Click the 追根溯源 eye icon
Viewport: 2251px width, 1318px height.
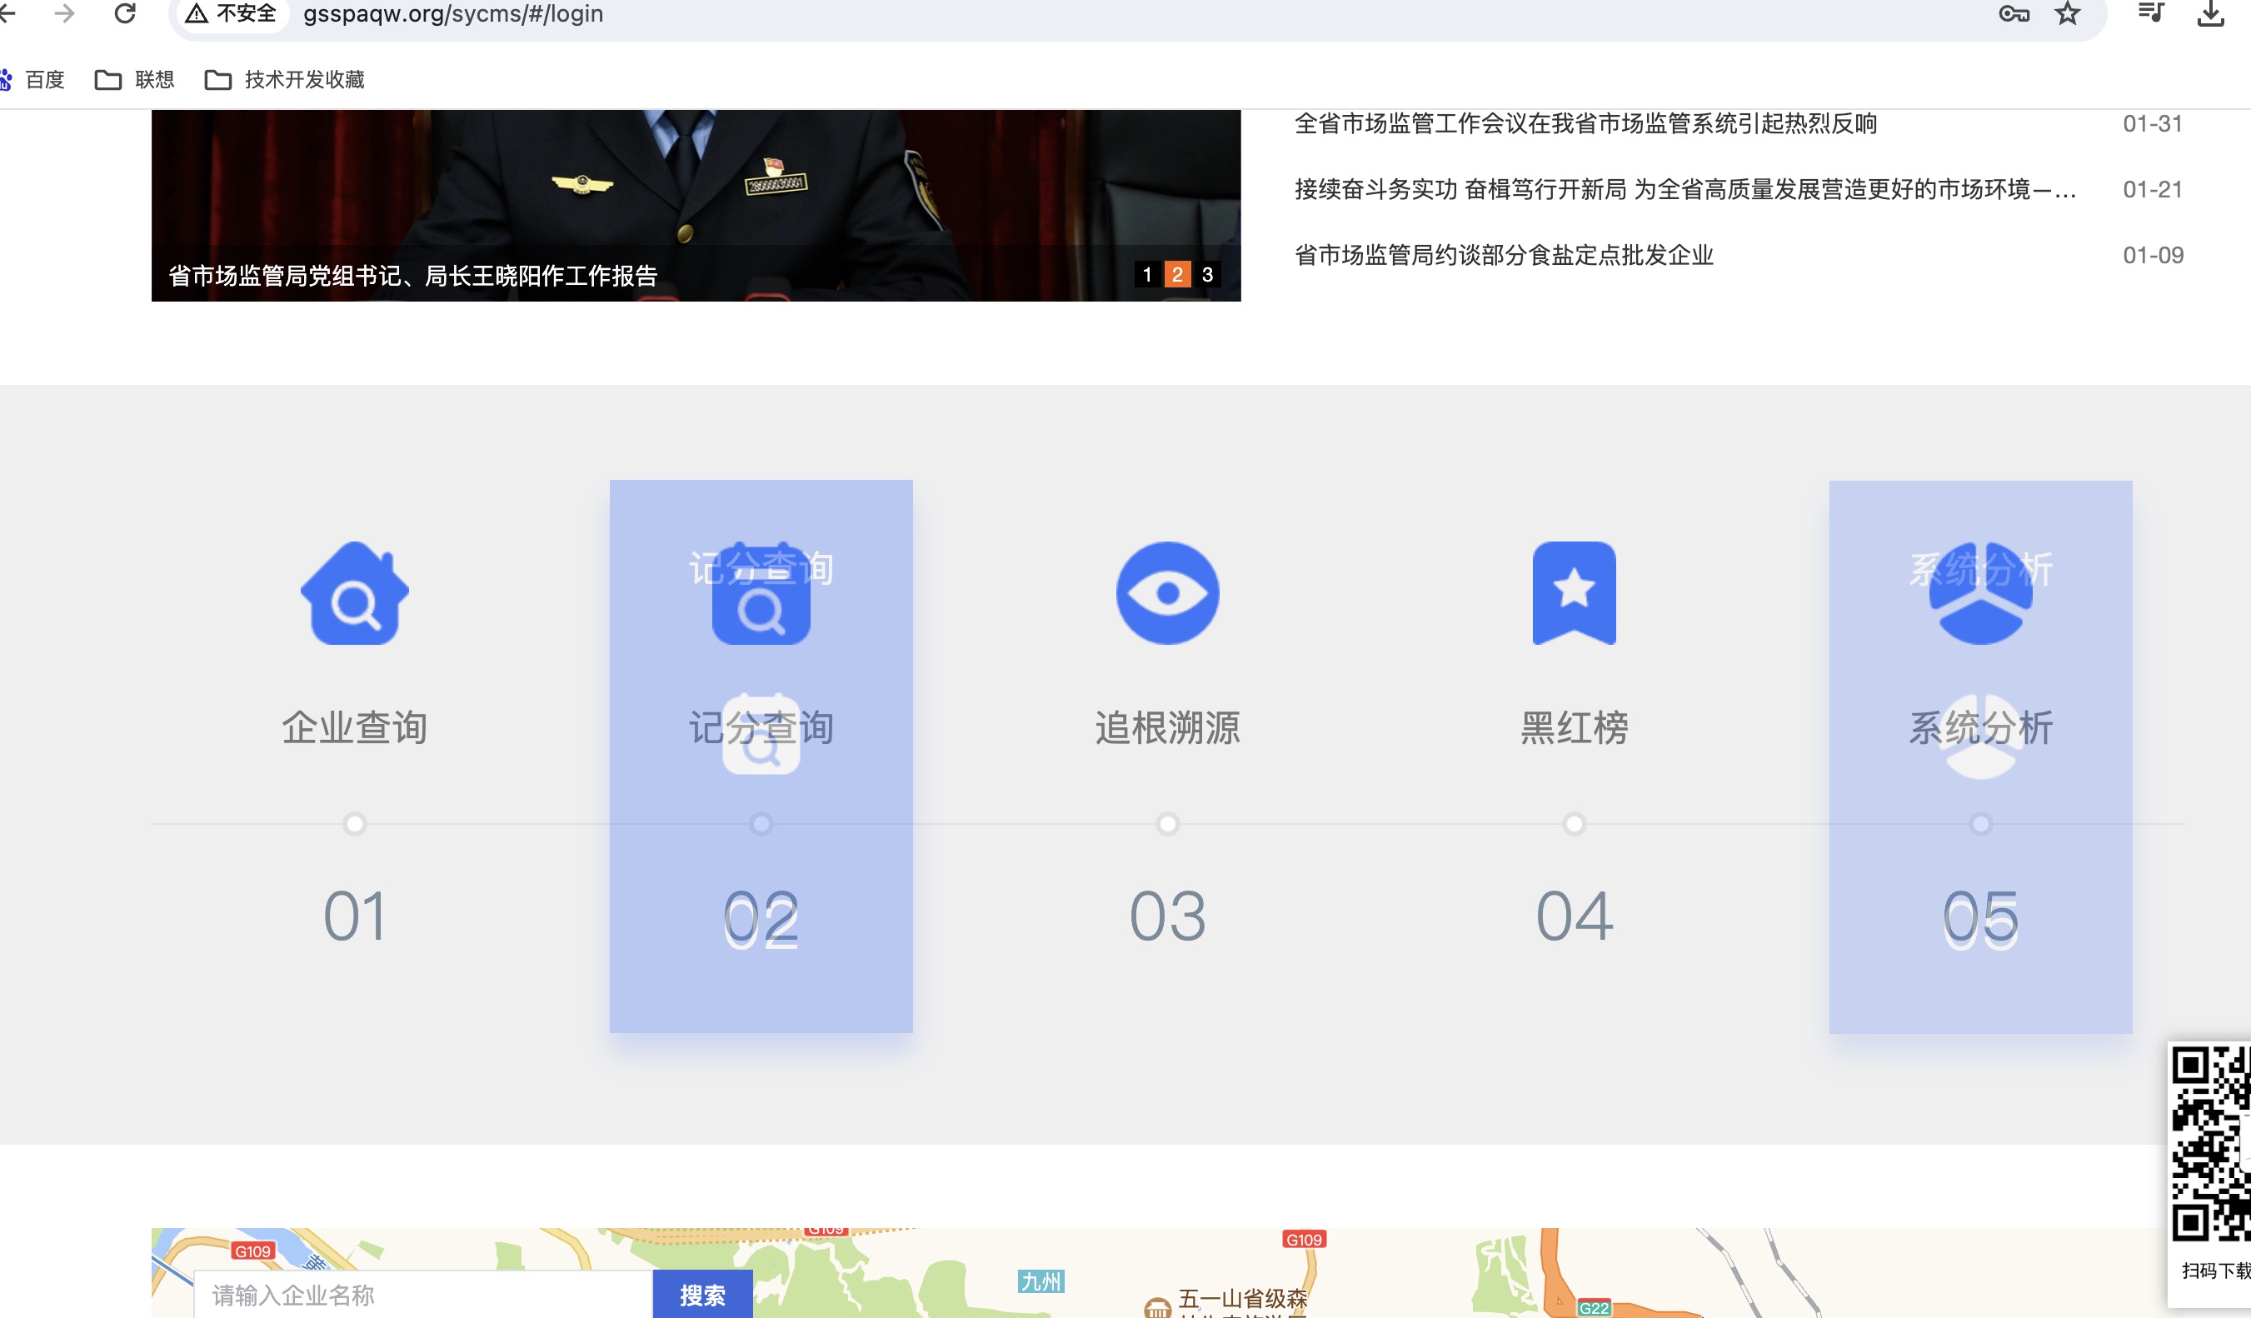coord(1167,592)
